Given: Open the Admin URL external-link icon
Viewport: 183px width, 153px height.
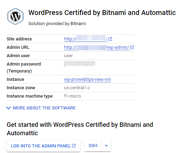Looking at the screenshot, I should tap(132, 47).
